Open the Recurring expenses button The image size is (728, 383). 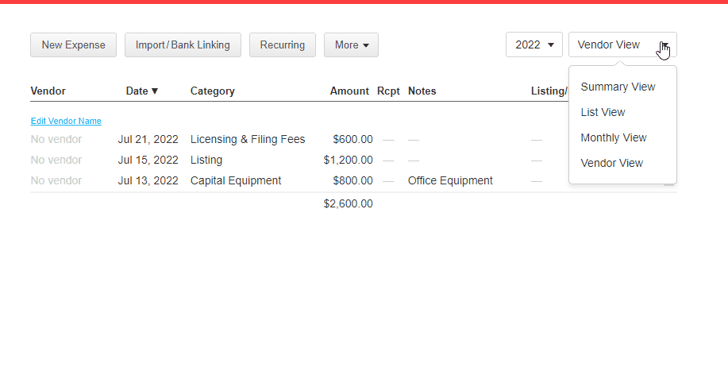[283, 45]
